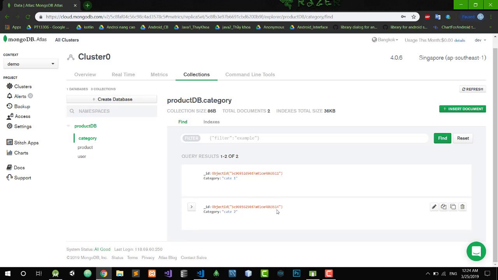Edit the cate 2 document with pencil icon

[434, 207]
